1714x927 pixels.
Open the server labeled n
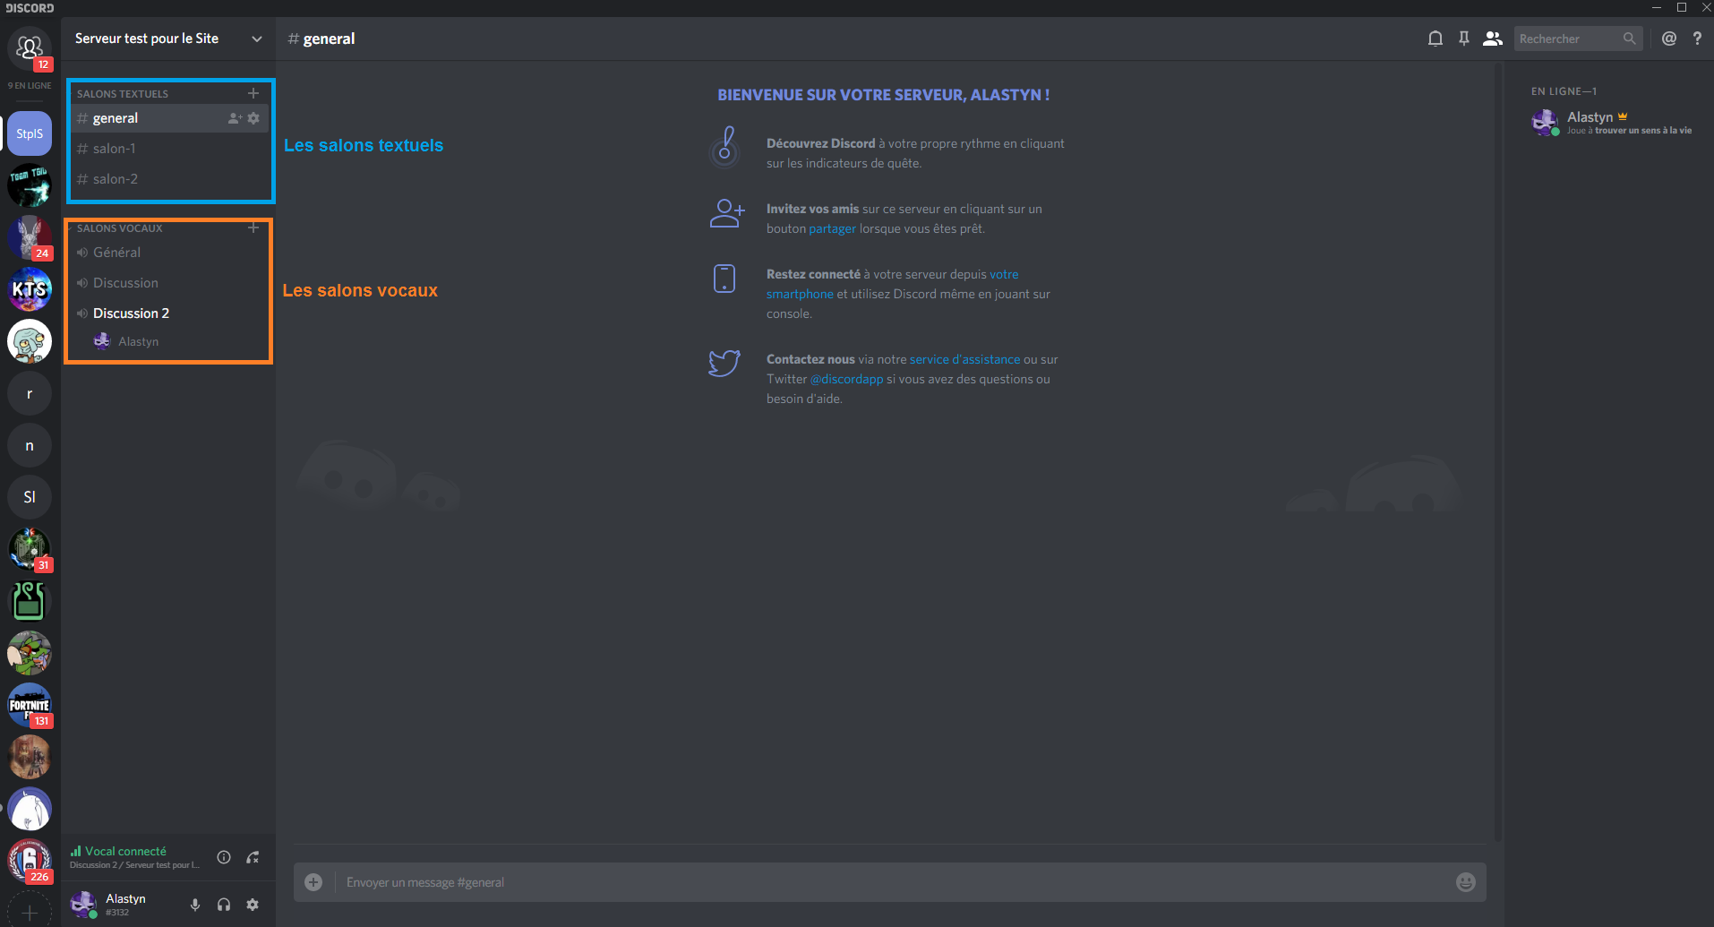point(30,445)
